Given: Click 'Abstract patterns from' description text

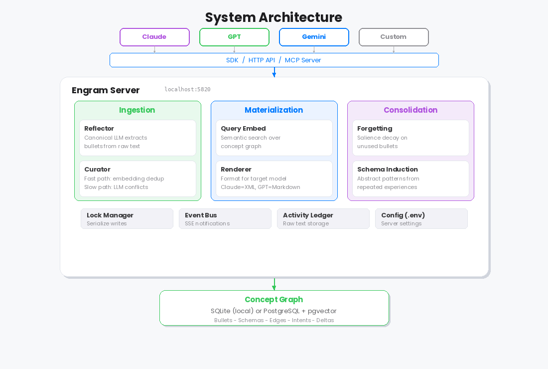Looking at the screenshot, I should click(x=388, y=179).
